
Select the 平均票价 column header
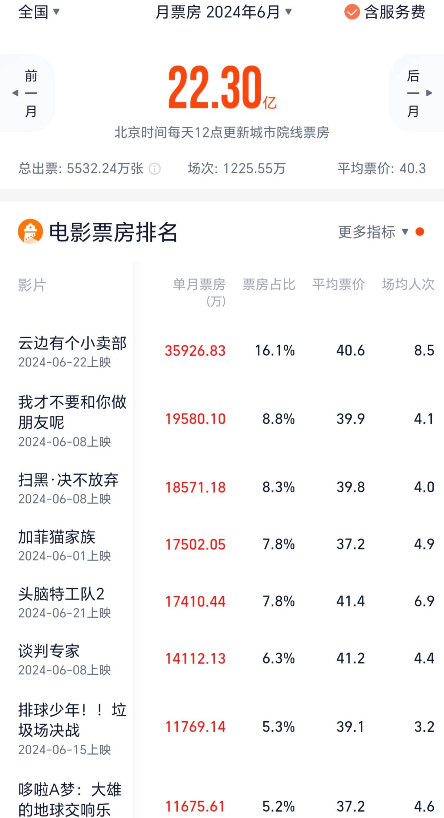[338, 285]
